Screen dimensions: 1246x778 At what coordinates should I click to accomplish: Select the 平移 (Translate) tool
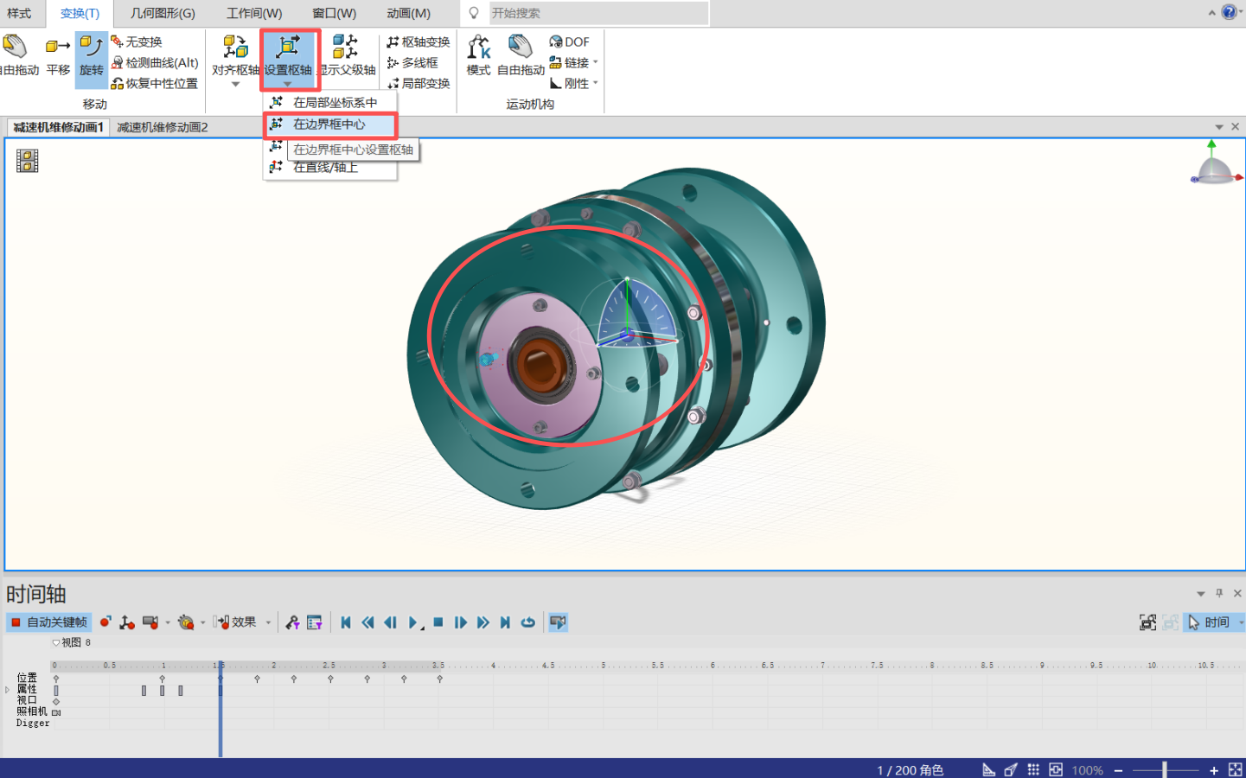58,57
